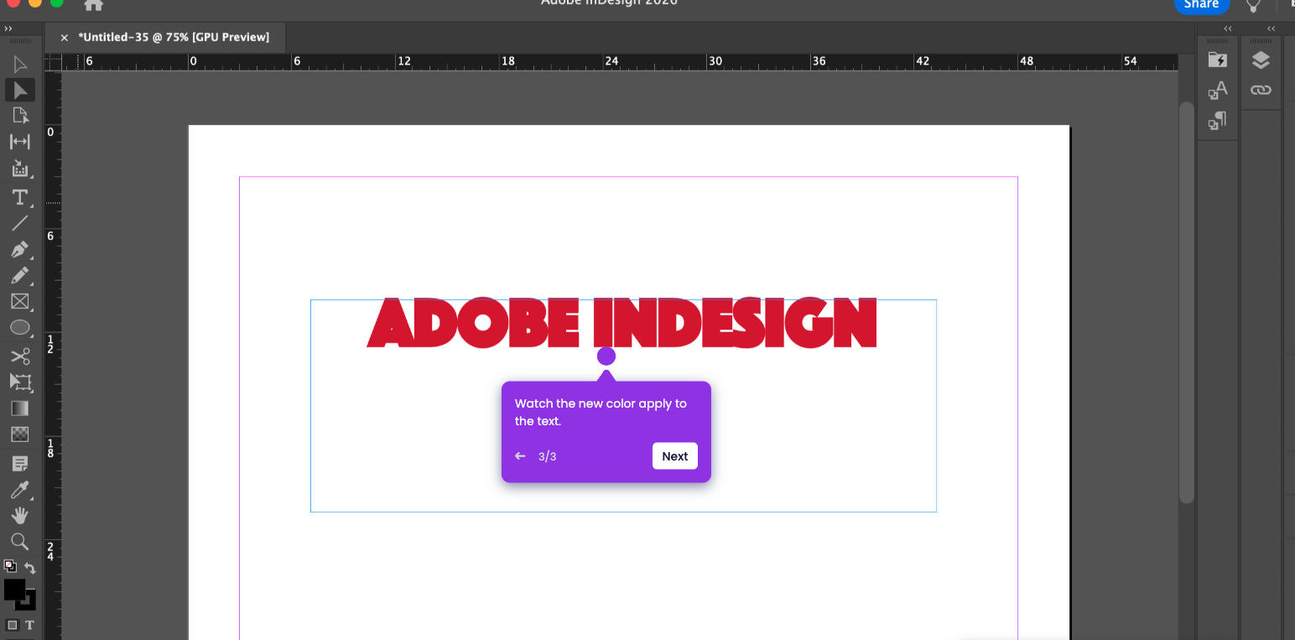Click 'Watch the new color apply' text
Screen dimensions: 1295x640
click(x=592, y=403)
